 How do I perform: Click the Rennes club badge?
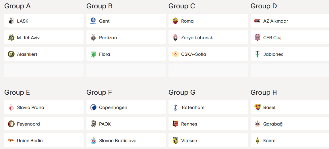tap(175, 124)
